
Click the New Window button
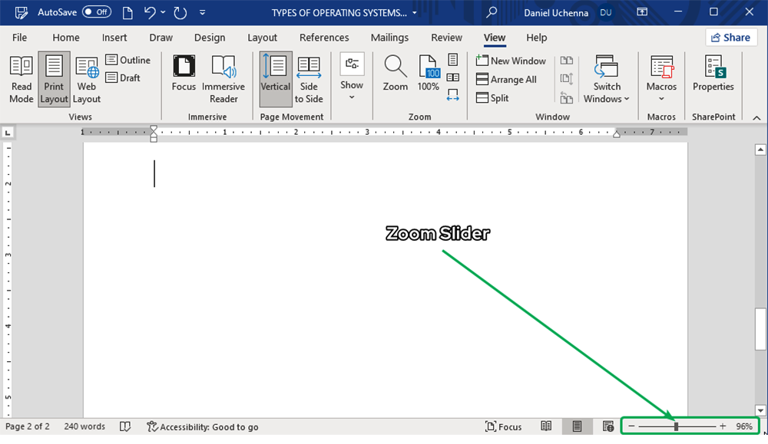tap(511, 61)
